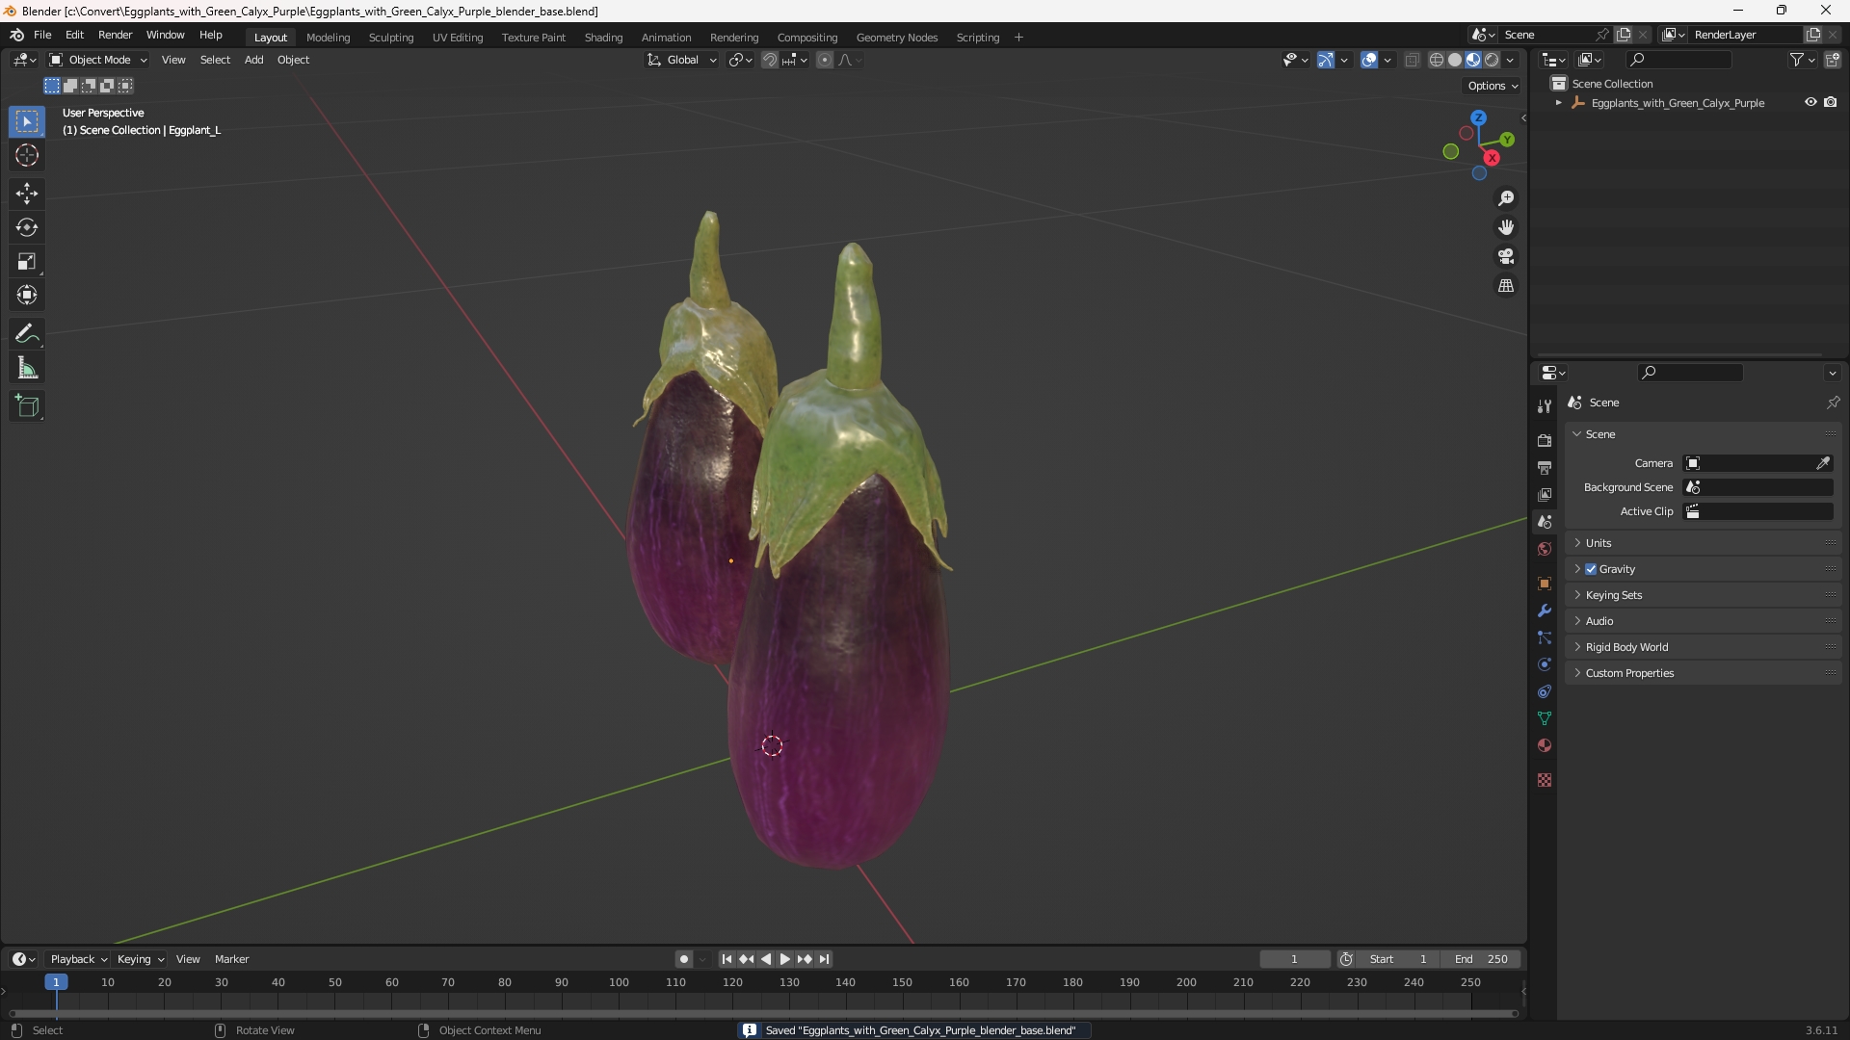The height and width of the screenshot is (1040, 1850).
Task: Open the Render menu
Action: [x=115, y=35]
